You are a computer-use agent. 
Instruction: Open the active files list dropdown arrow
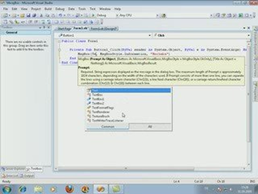pos(244,28)
